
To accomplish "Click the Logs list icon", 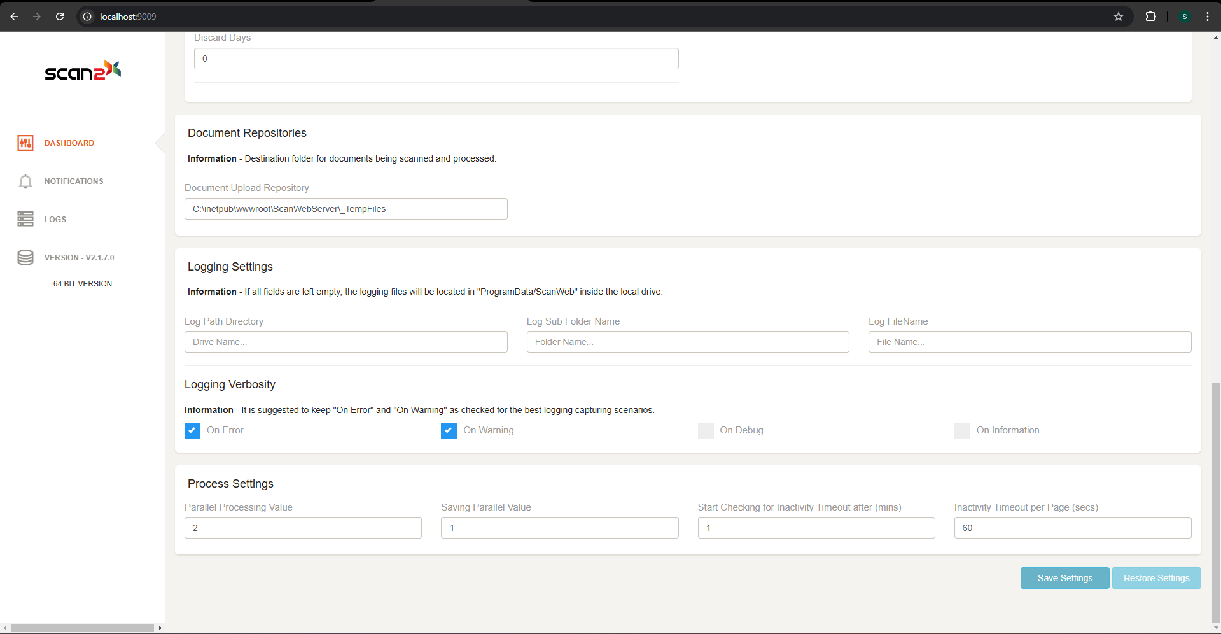I will pos(25,219).
